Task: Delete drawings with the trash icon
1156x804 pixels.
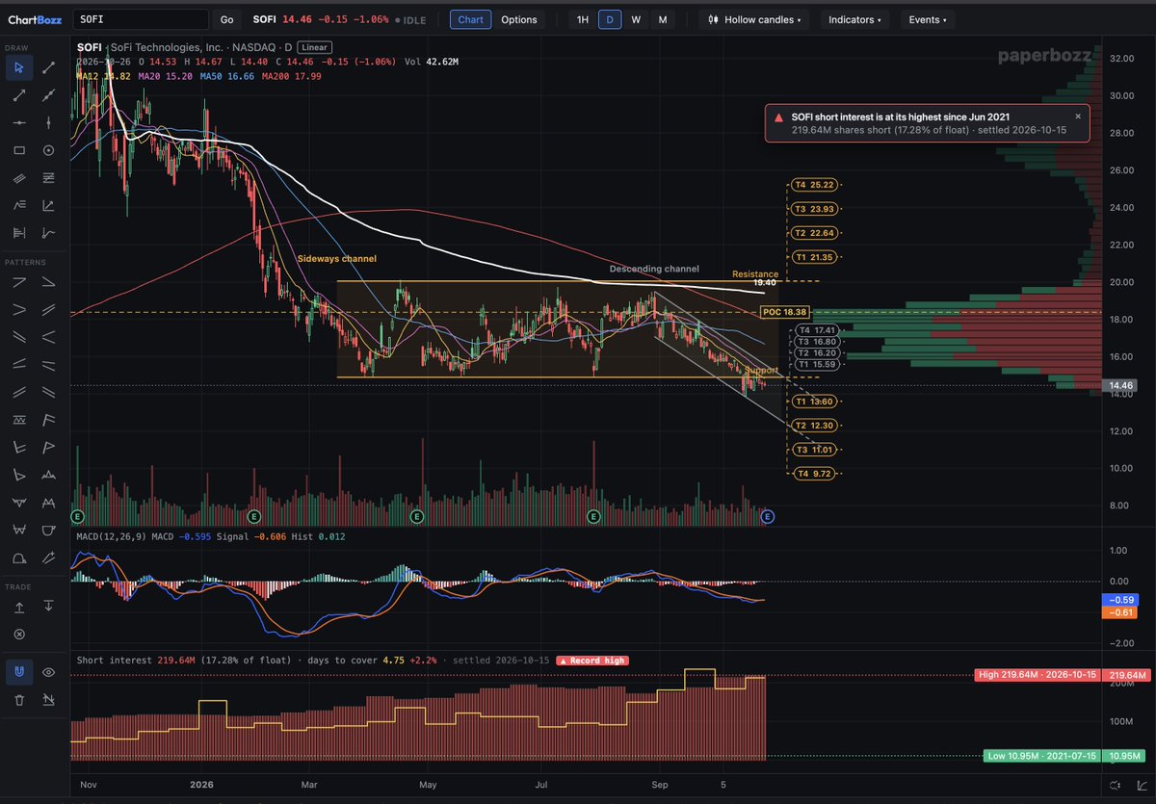Action: point(18,700)
